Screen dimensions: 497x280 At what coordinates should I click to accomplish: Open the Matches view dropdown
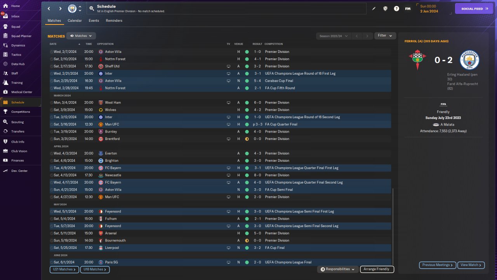coord(81,36)
